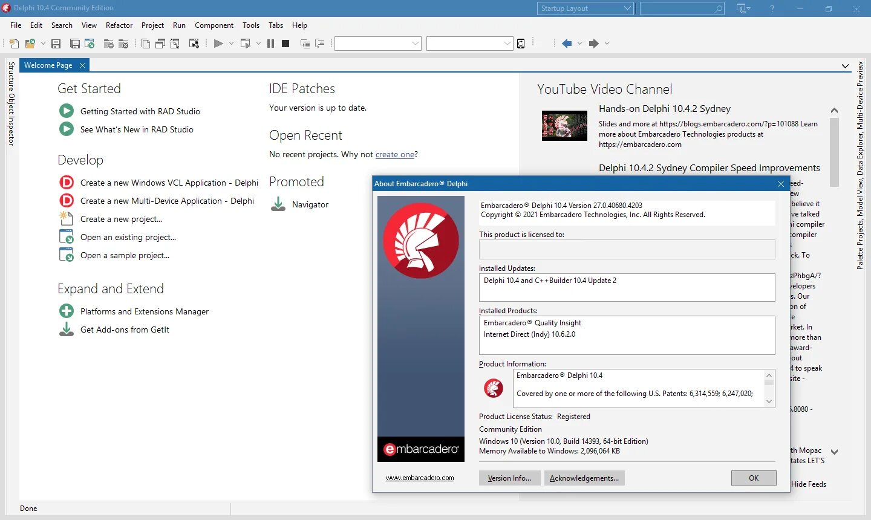Click the Open Project folder icon

coord(30,44)
